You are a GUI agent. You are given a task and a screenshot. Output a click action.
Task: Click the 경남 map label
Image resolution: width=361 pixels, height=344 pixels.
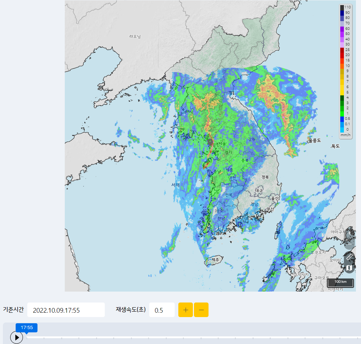tap(254, 204)
